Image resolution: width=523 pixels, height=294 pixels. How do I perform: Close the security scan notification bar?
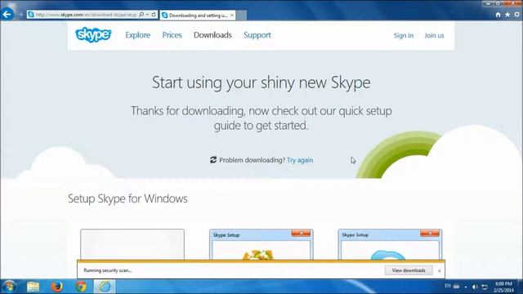click(440, 270)
